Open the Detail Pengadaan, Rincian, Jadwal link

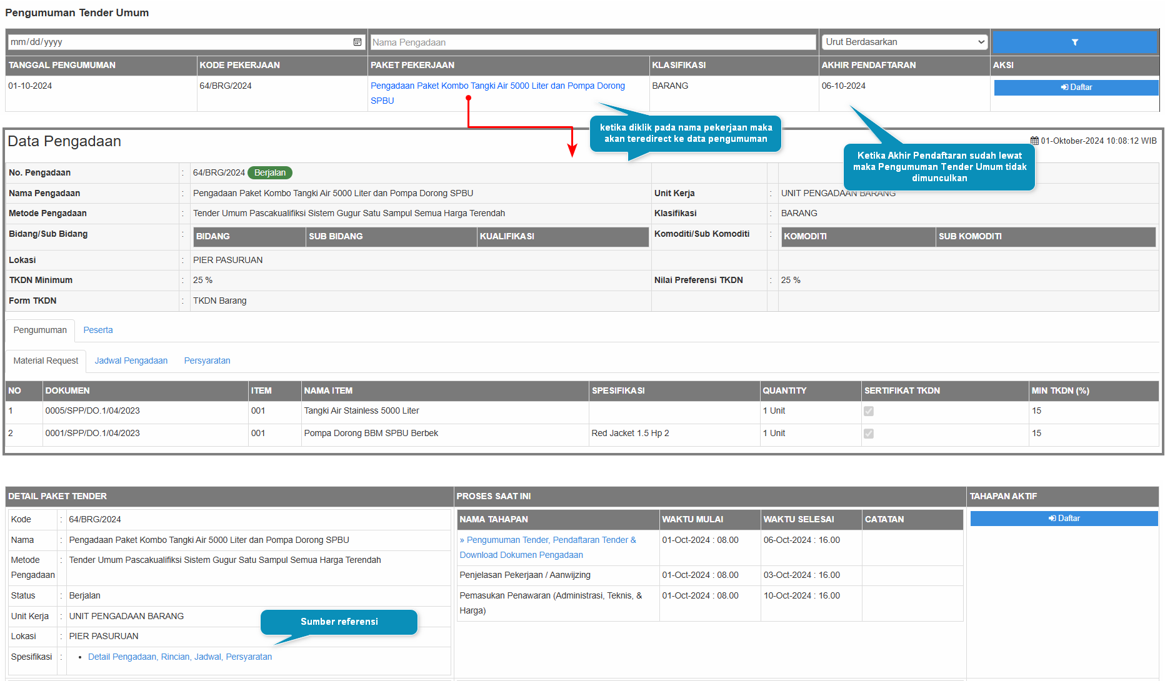(180, 657)
